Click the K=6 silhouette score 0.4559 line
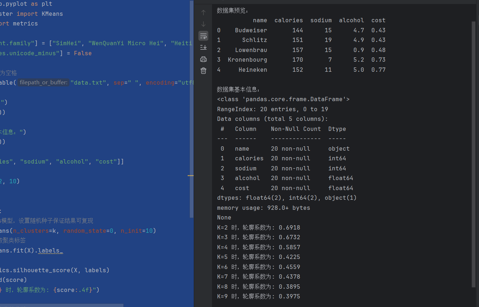479x307 pixels. [x=259, y=267]
